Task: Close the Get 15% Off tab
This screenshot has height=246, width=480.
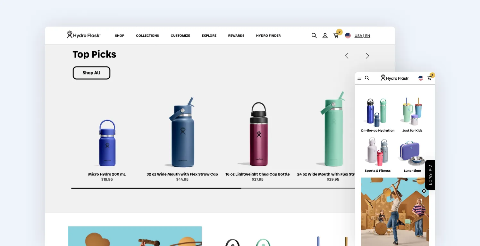Action: coord(424,191)
